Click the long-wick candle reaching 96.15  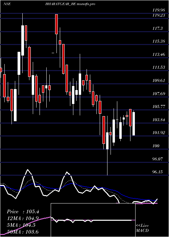tap(107, 146)
